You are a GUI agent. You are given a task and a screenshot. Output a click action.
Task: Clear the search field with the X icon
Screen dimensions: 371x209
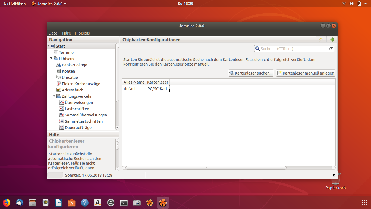point(331,49)
